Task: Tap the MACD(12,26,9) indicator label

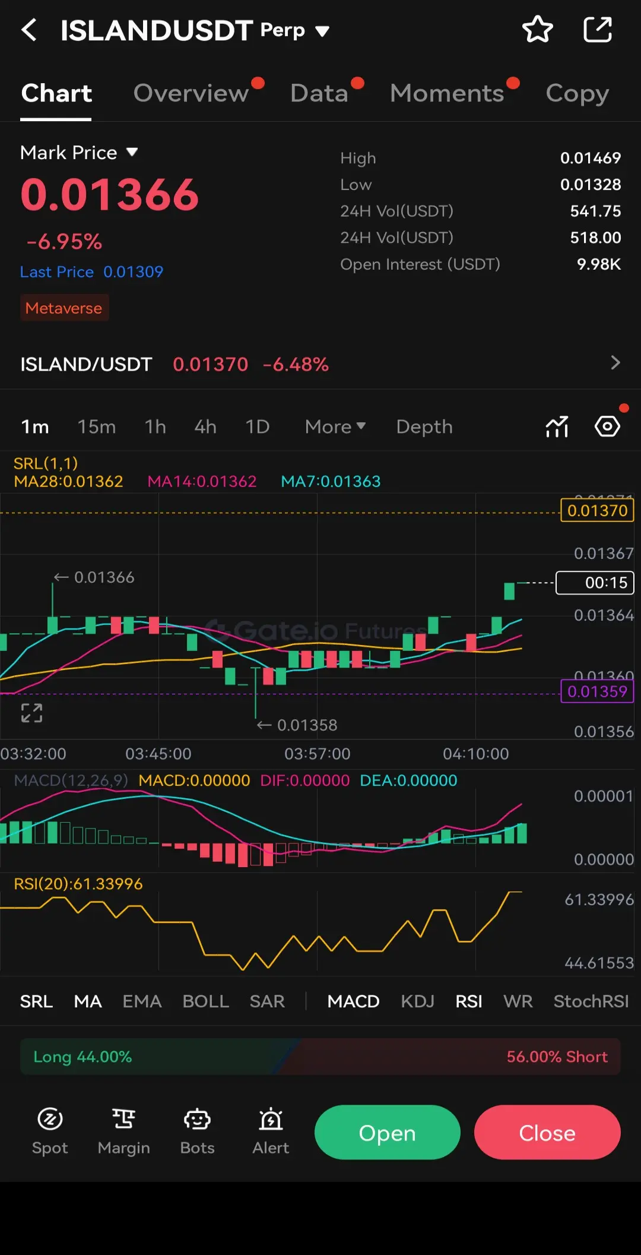Action: 71,780
